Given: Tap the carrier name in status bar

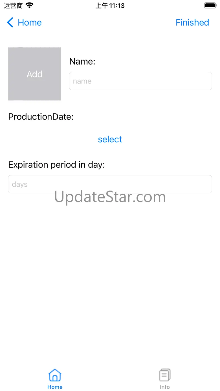Looking at the screenshot, I should click(13, 6).
